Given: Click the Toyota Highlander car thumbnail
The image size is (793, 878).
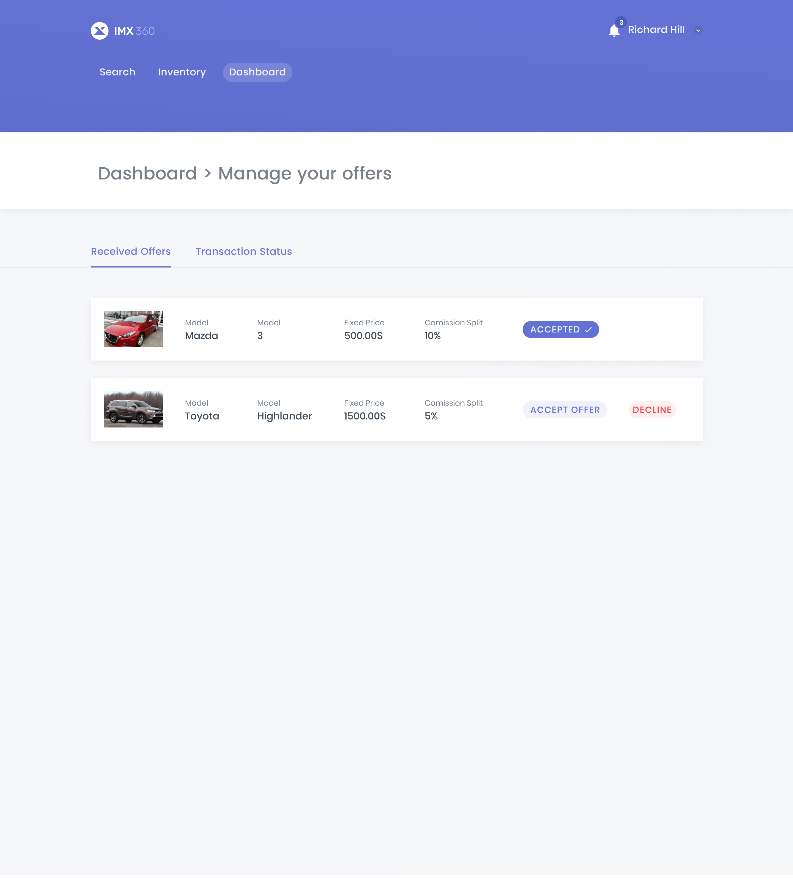Looking at the screenshot, I should 133,409.
